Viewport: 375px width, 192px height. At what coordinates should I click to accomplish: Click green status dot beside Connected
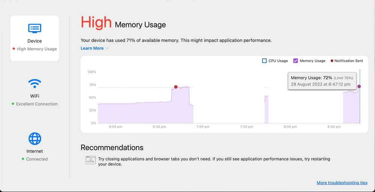(x=23, y=159)
